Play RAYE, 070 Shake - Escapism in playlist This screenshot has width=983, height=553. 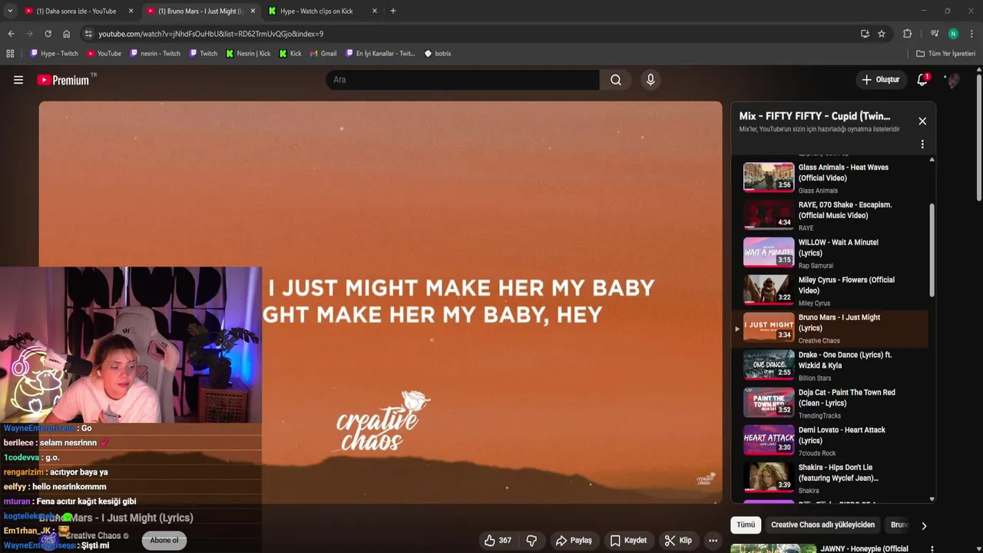pyautogui.click(x=835, y=215)
